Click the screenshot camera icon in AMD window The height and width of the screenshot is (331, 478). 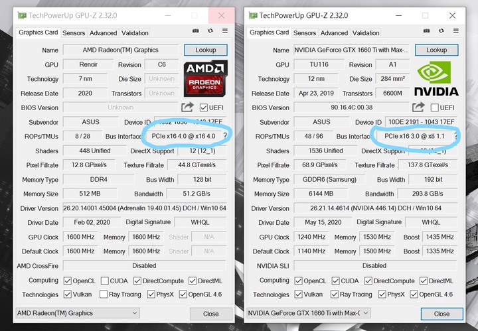(x=195, y=31)
